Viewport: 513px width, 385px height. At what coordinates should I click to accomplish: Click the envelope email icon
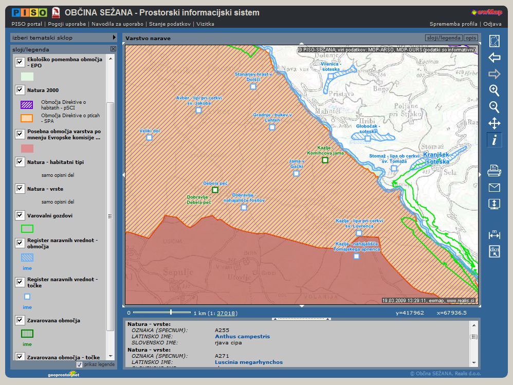[x=494, y=187]
